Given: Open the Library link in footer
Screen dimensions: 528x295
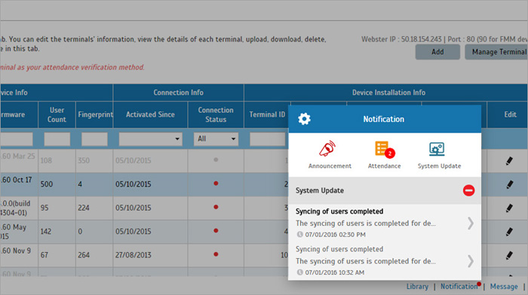Looking at the screenshot, I should tap(417, 287).
